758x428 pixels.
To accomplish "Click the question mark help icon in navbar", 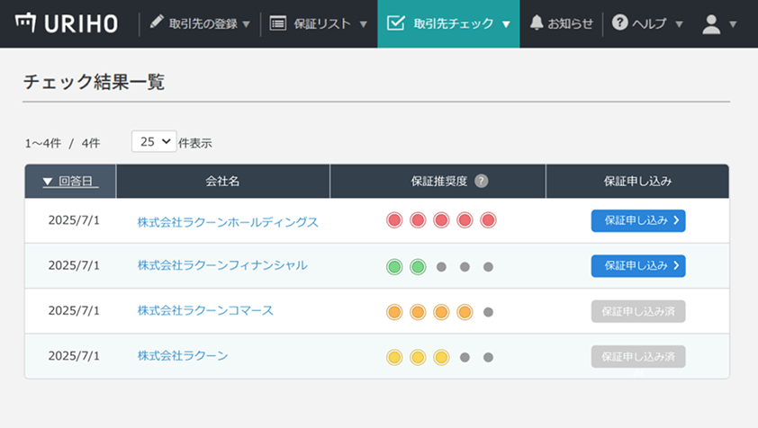I will click(619, 23).
